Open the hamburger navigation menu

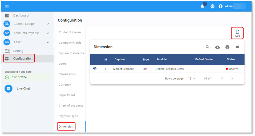[7, 6]
